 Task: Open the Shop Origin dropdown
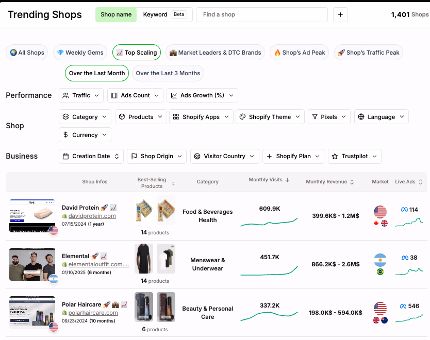[157, 156]
